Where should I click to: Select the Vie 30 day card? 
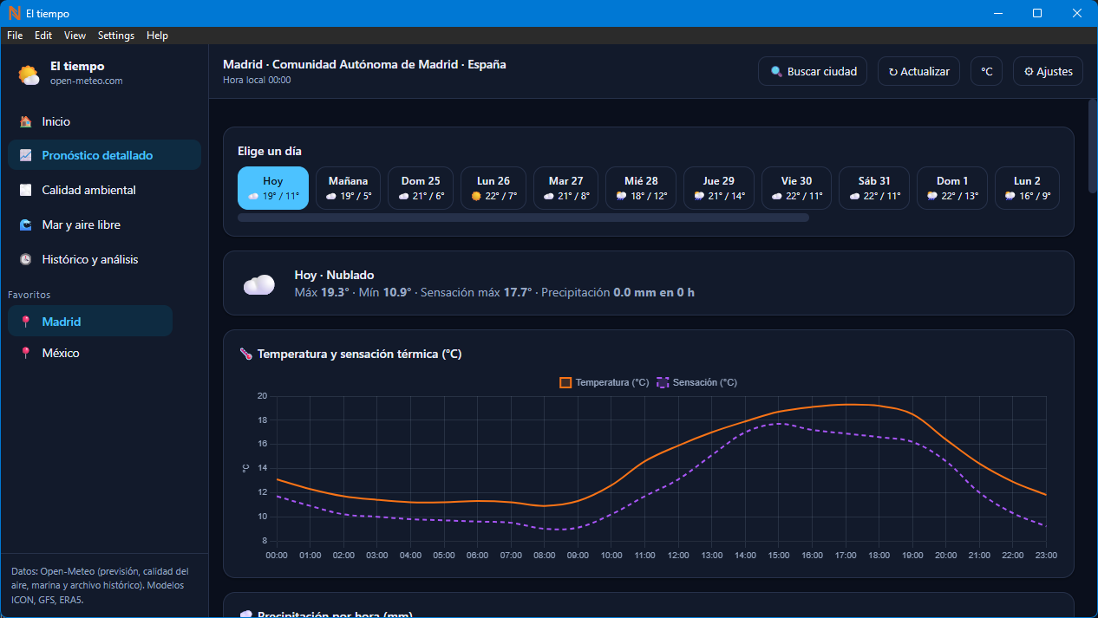click(796, 188)
